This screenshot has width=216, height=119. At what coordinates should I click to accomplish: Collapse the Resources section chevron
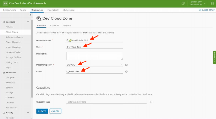28,72
